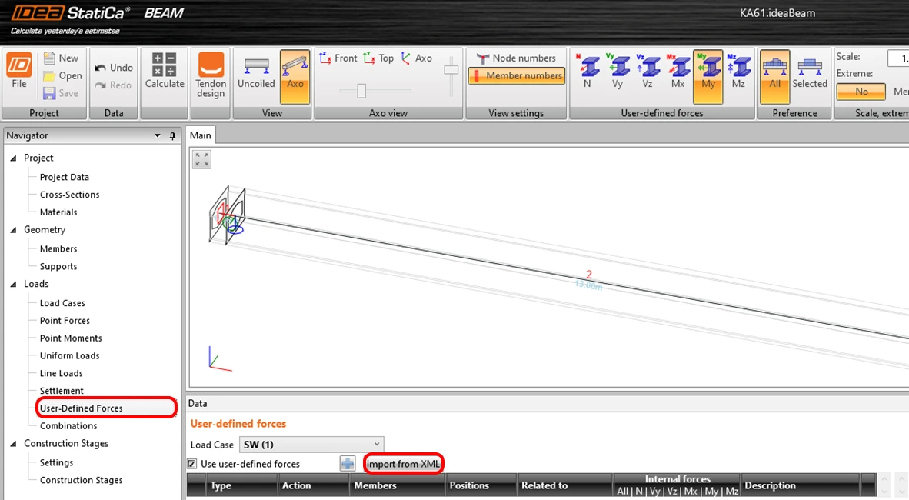
Task: Open Load Cases in navigator
Action: [x=62, y=303]
